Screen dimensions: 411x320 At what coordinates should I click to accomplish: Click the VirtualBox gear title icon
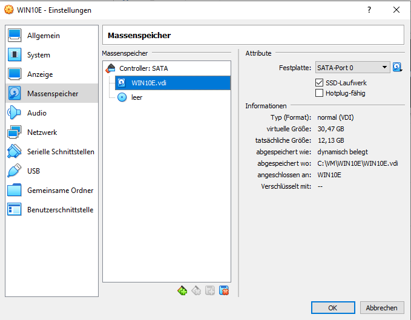coord(8,10)
